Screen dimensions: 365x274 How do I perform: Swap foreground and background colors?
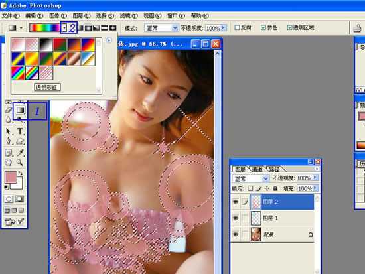pos(21,173)
